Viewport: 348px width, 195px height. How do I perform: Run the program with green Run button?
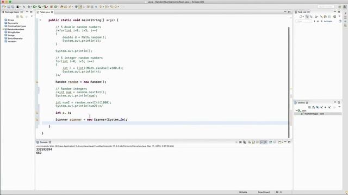(x=34, y=7)
